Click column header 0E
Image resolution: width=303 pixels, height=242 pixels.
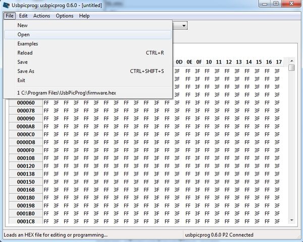189,62
